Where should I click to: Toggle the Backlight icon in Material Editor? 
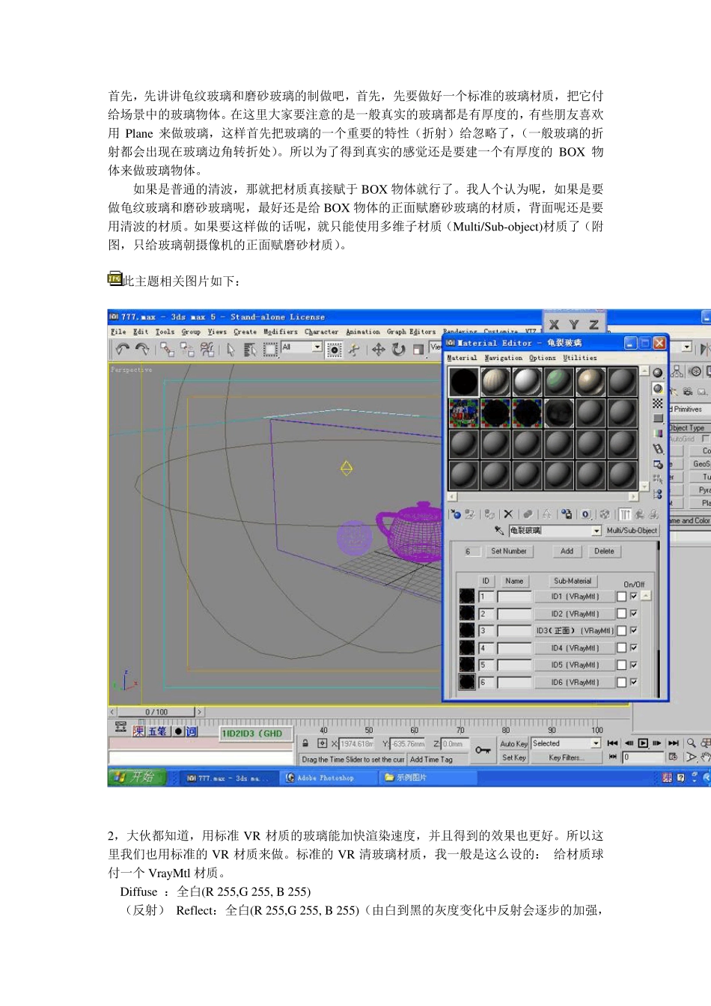coord(658,388)
